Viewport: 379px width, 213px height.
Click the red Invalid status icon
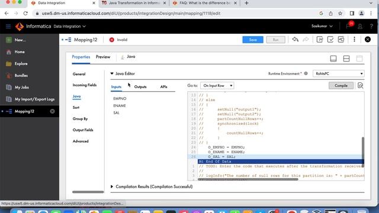point(112,40)
